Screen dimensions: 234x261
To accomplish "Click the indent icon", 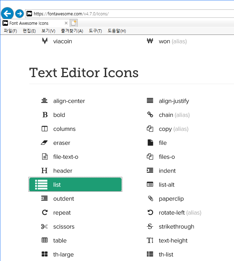I will coord(150,170).
